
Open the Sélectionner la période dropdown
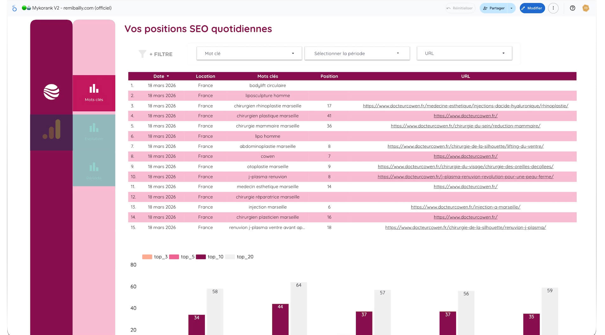point(357,53)
